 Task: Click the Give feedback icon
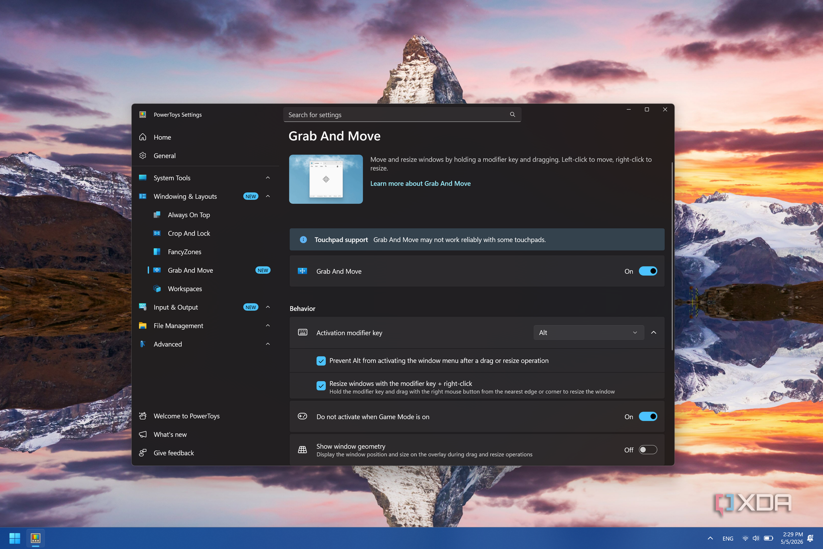(x=143, y=453)
